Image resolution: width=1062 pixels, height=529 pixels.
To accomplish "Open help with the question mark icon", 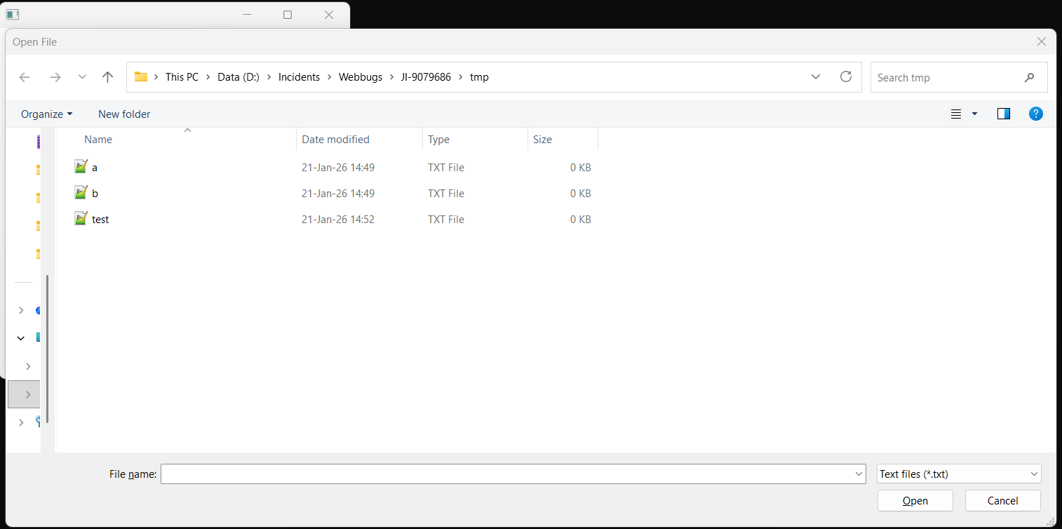I will pos(1035,114).
